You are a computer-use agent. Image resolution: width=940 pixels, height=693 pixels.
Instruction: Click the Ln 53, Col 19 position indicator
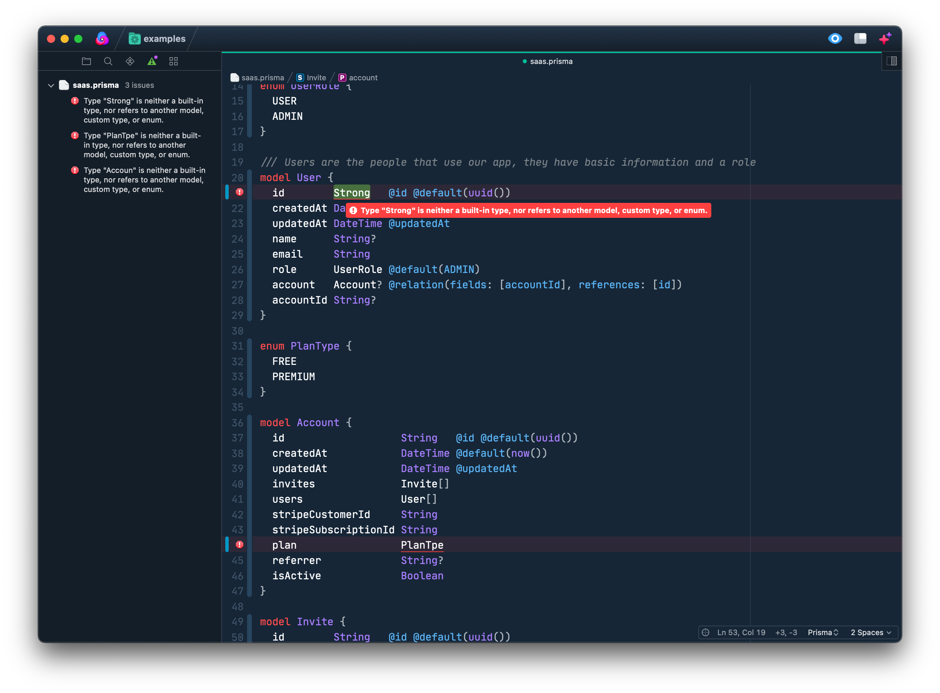(x=741, y=632)
